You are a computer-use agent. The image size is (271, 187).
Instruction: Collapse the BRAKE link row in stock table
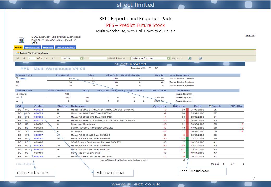pos(17,78)
